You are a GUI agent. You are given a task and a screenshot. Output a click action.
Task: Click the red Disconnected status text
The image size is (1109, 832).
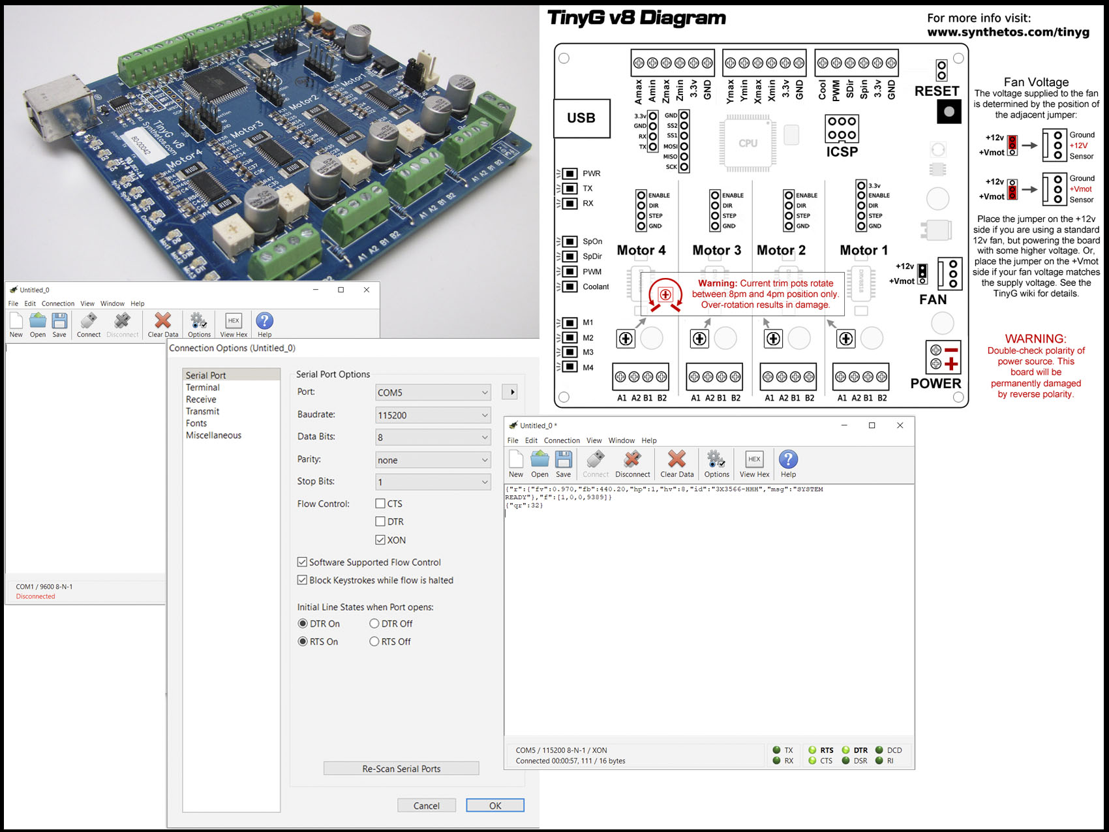tap(36, 596)
